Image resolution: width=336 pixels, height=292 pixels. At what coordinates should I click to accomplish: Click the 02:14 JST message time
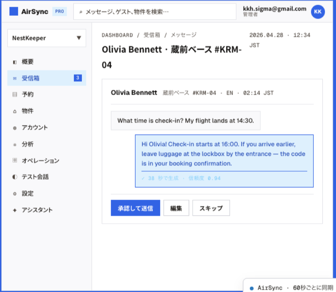[x=258, y=93]
